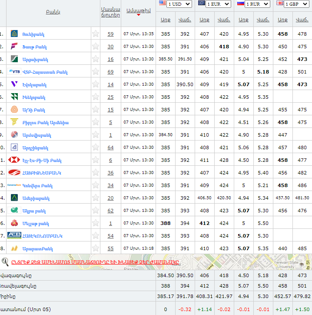Toggle favorite star for ID Bank row
Viewport: 312px width, 315px height.
[96, 110]
